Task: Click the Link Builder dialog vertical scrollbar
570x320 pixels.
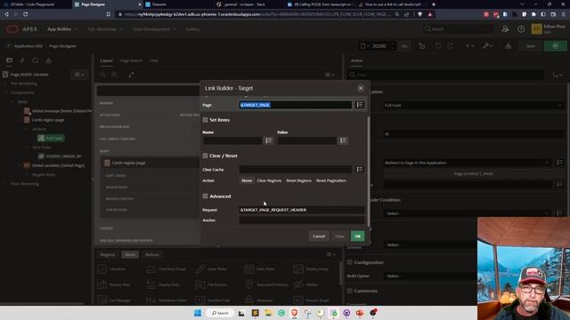Action: (369, 171)
